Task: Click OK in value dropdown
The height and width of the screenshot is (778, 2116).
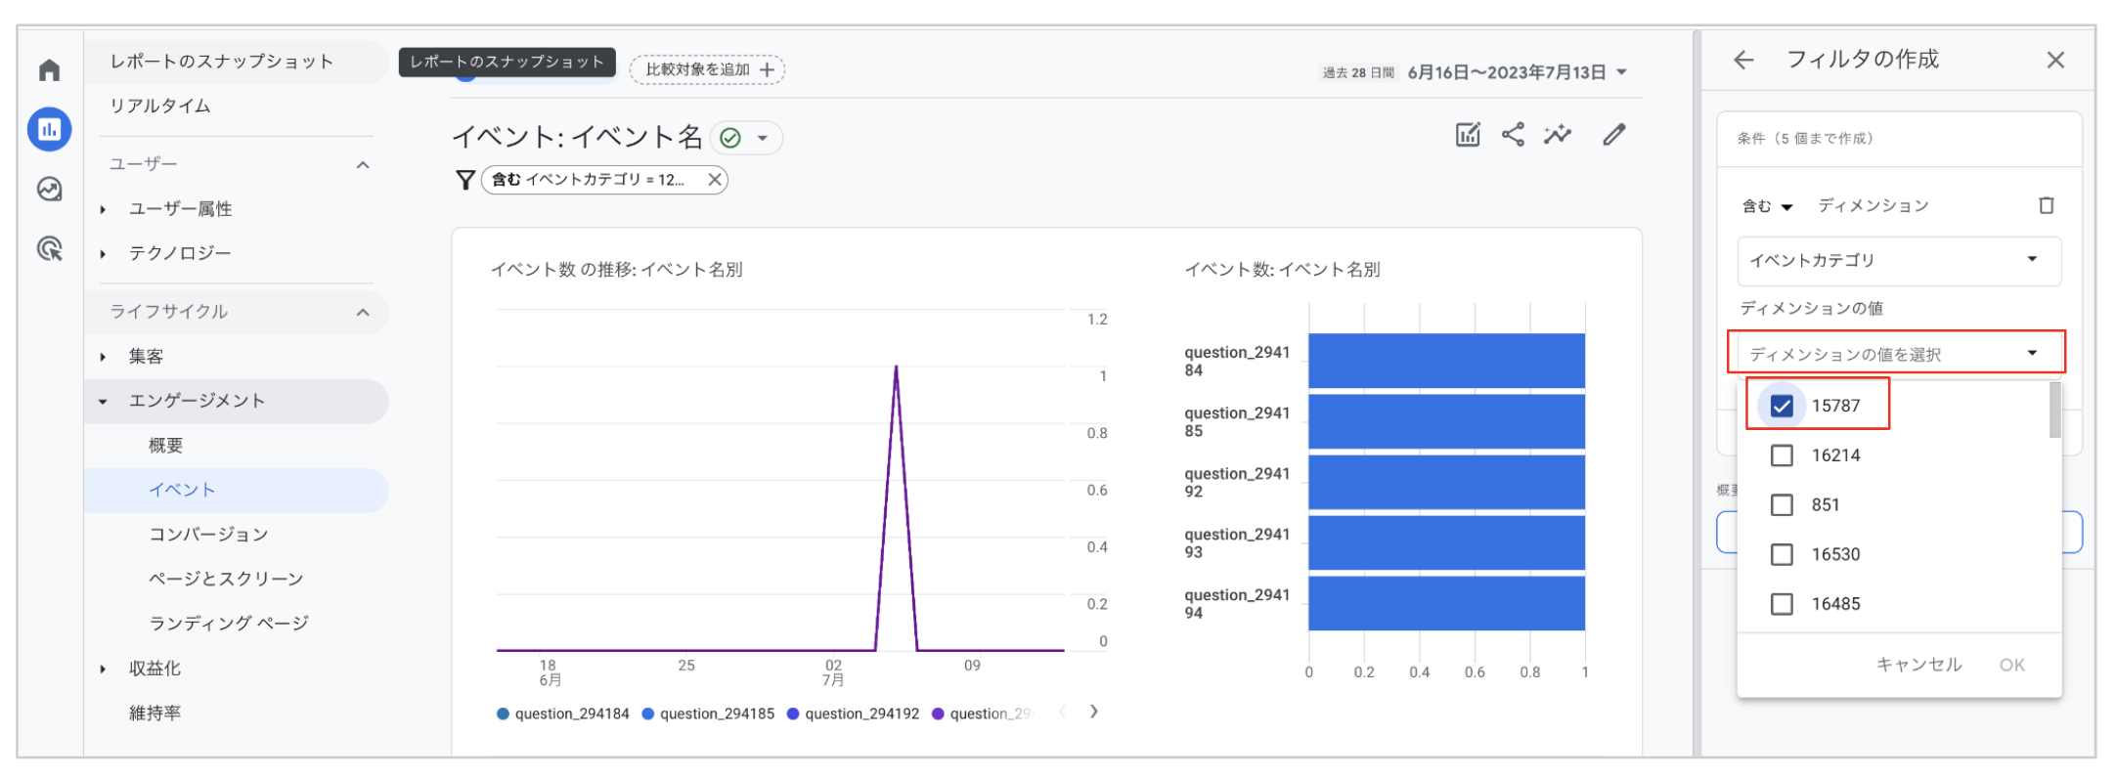Action: (2011, 665)
